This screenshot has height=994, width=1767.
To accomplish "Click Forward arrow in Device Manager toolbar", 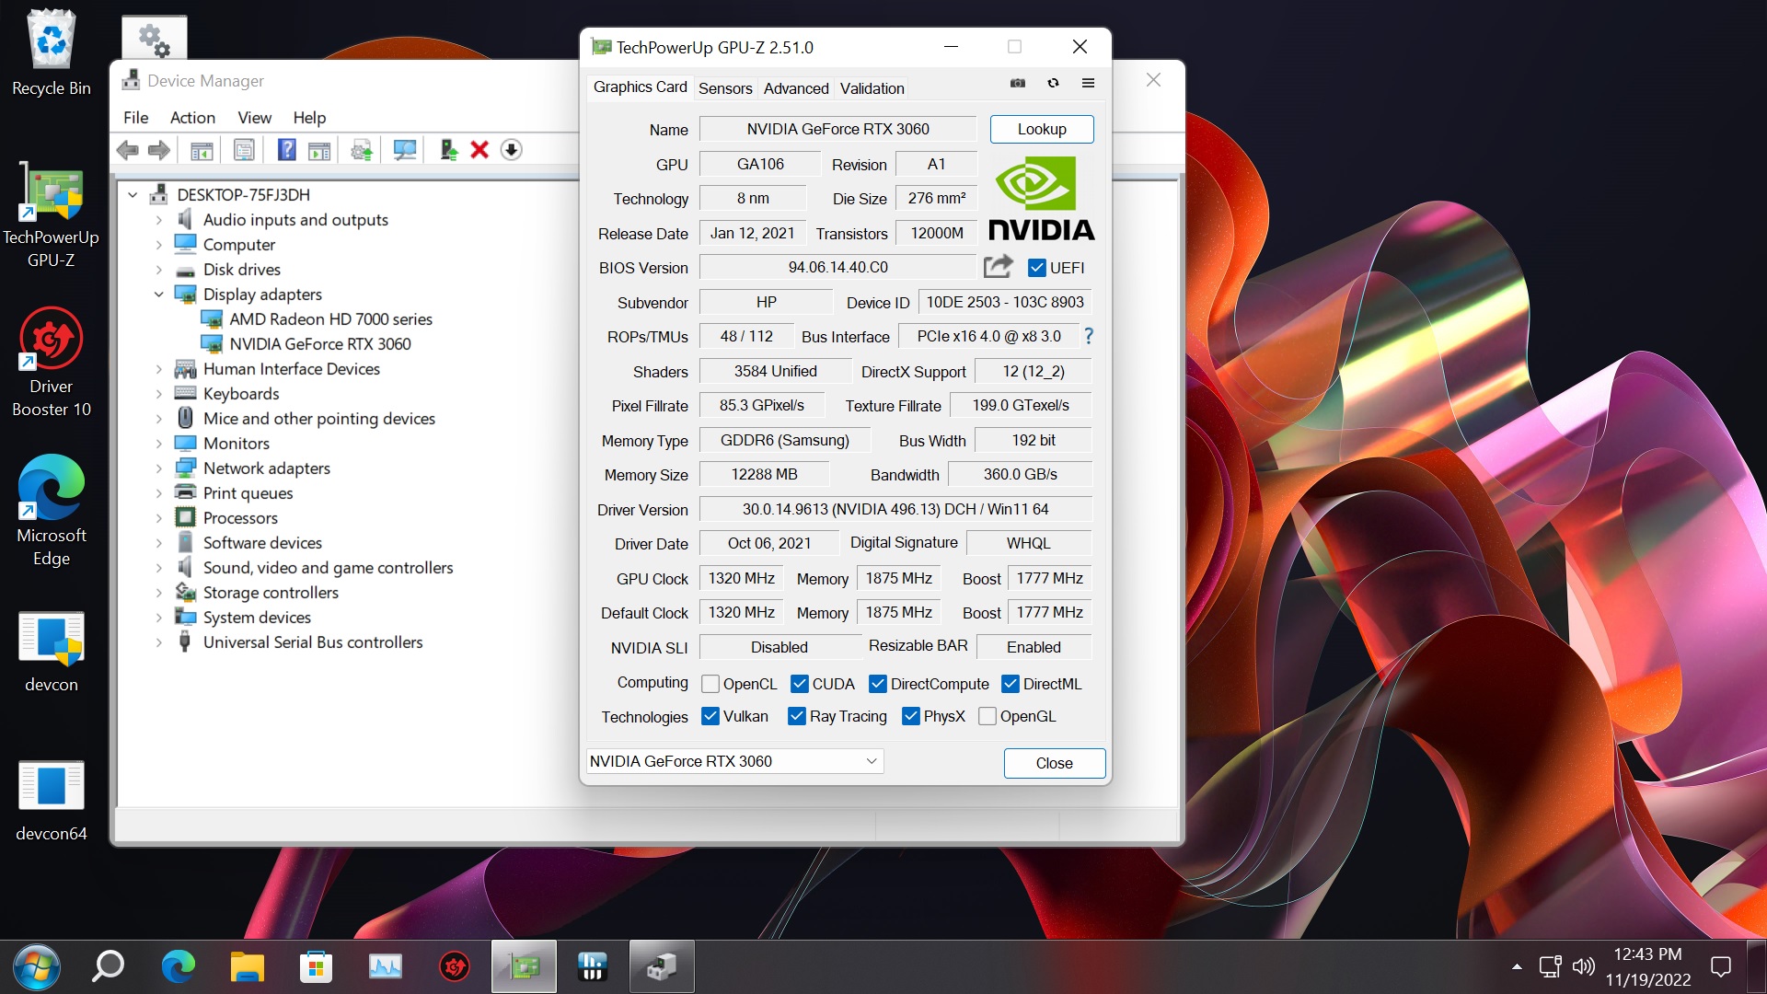I will coord(159,150).
